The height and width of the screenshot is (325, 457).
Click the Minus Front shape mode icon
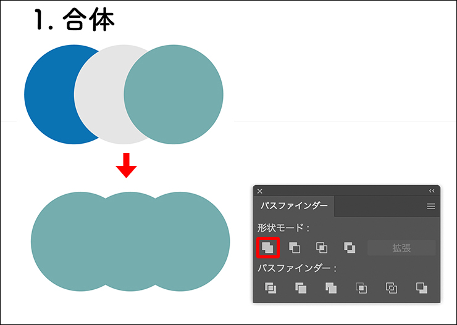click(295, 248)
